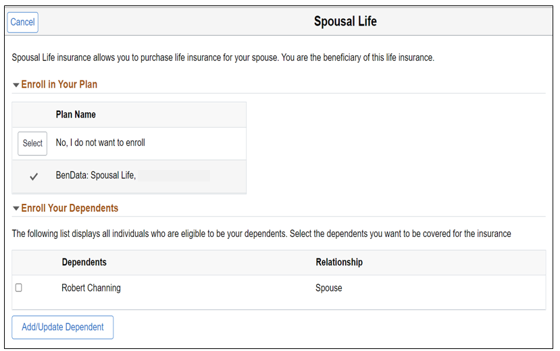This screenshot has width=560, height=351.
Task: Click the Cancel button
Action: click(x=22, y=22)
